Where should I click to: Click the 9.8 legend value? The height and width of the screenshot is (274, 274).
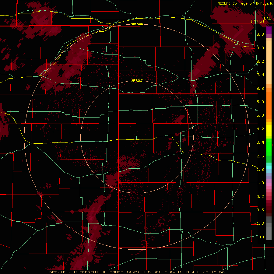pos(260,34)
